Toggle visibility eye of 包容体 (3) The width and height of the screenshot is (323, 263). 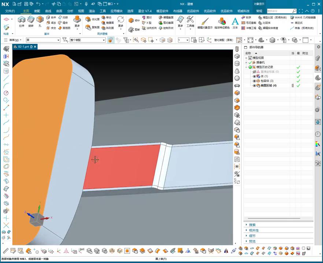pos(254,81)
